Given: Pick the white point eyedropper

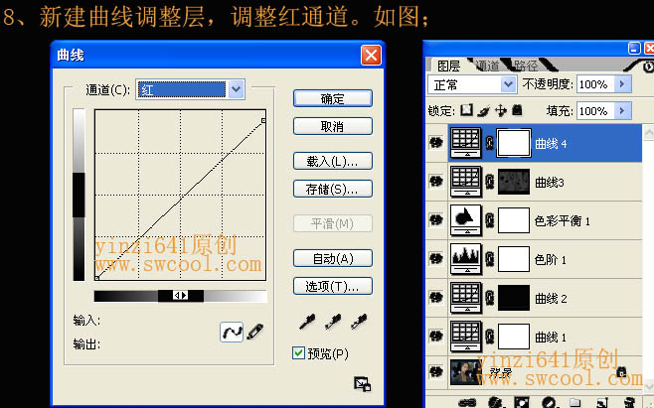Looking at the screenshot, I should point(356,321).
